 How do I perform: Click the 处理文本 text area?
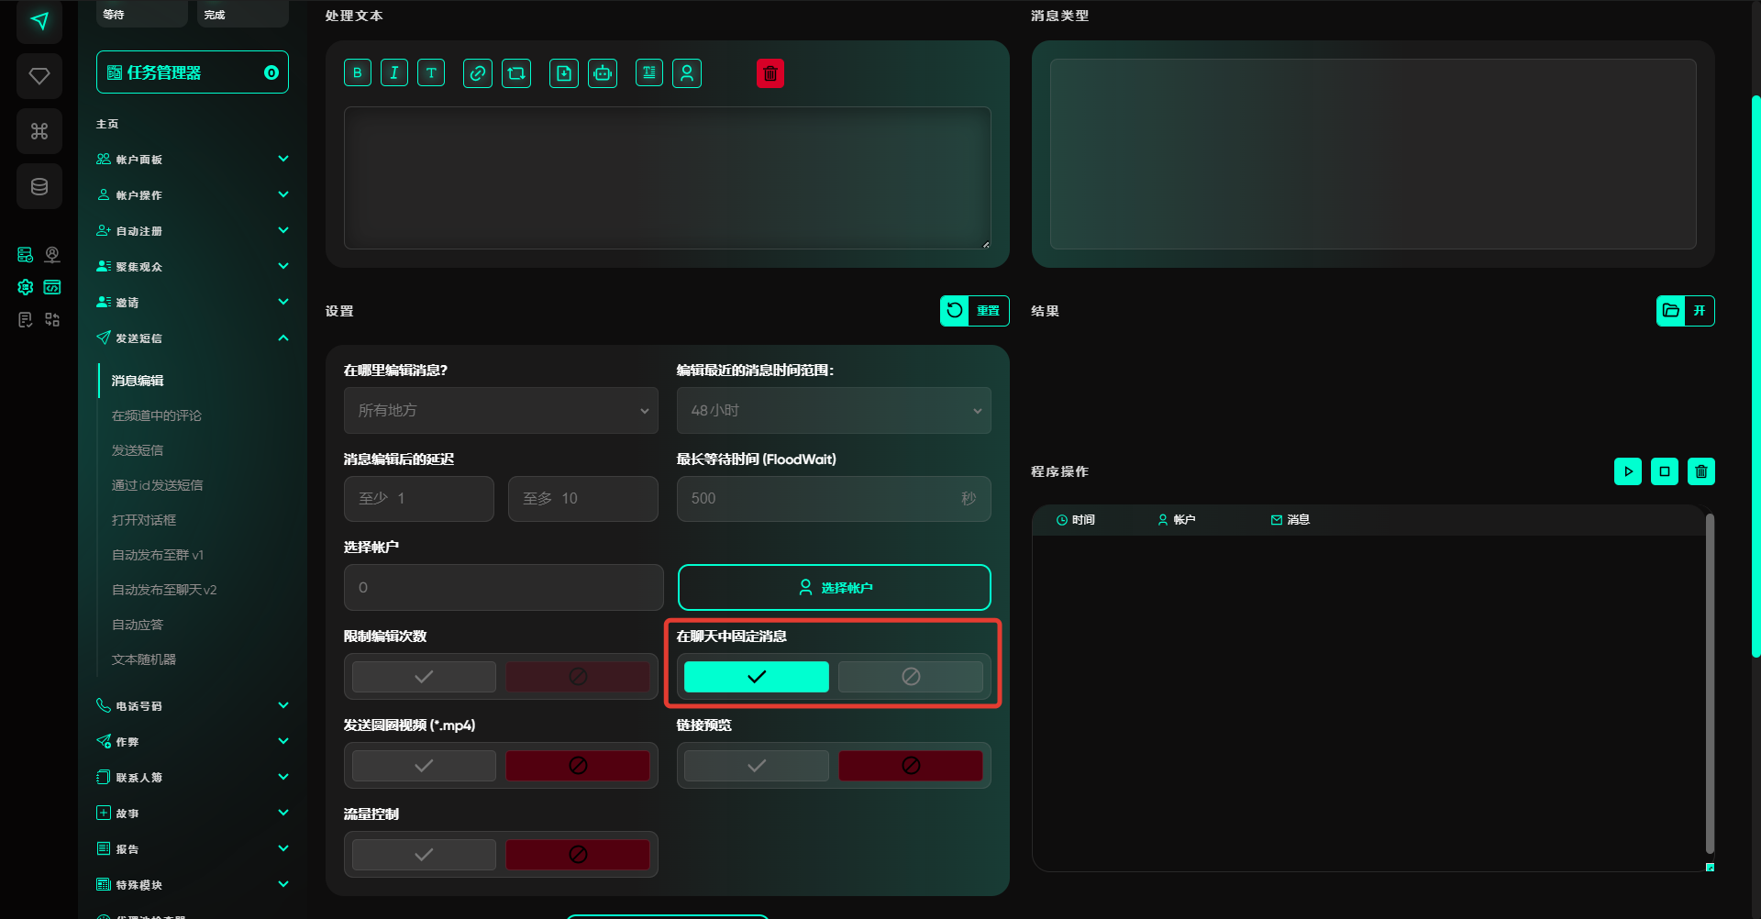(667, 178)
